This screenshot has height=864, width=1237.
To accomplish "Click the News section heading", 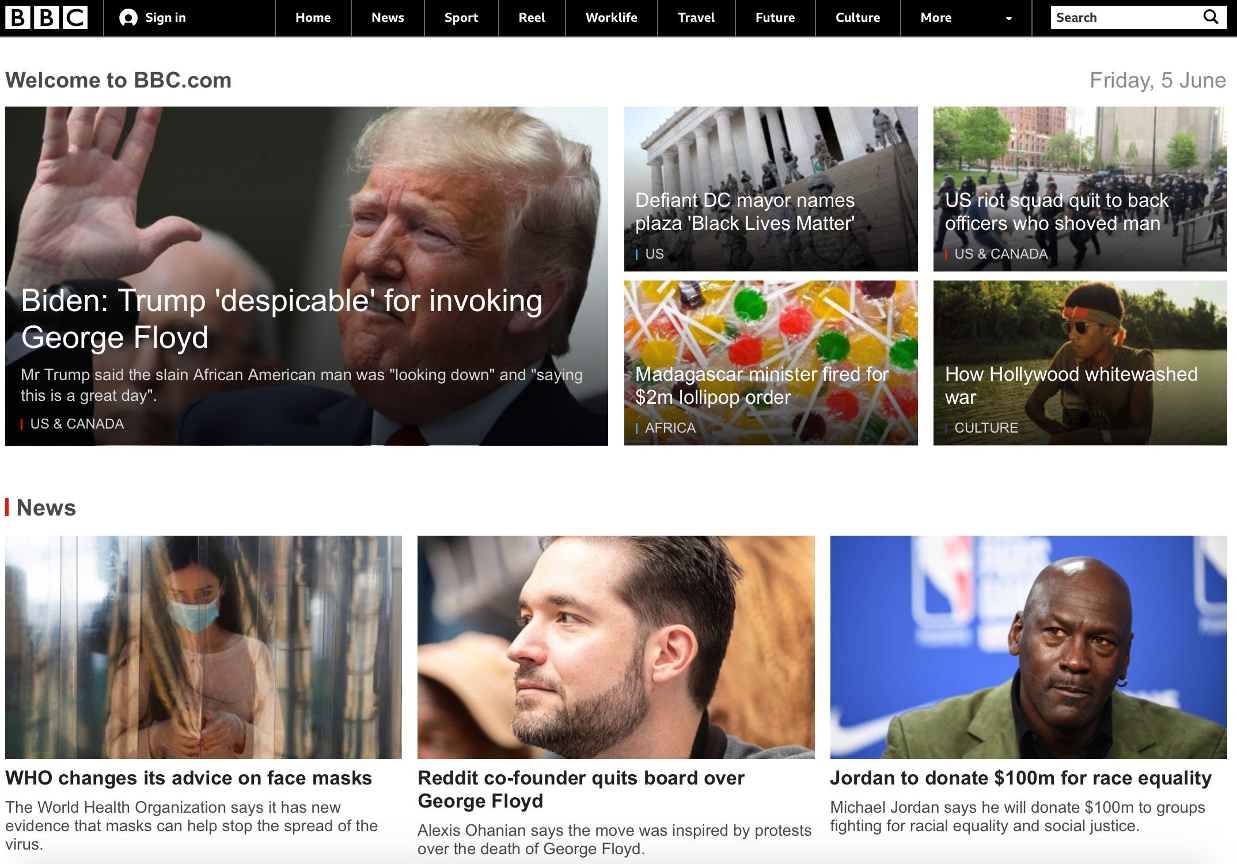I will click(46, 507).
